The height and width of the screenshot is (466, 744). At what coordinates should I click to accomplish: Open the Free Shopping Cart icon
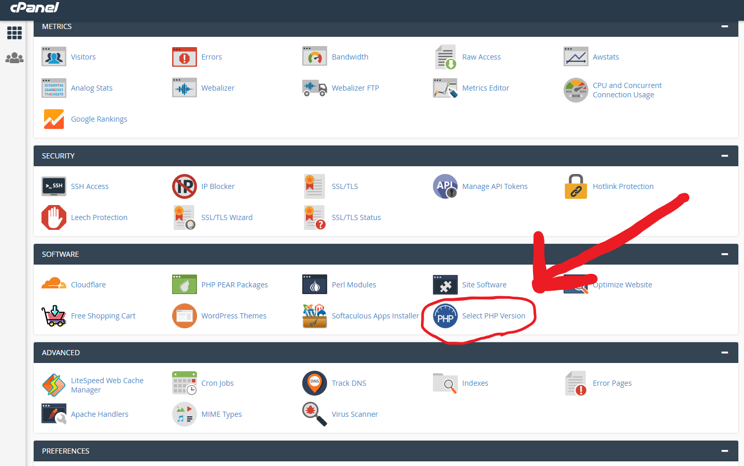pos(54,316)
